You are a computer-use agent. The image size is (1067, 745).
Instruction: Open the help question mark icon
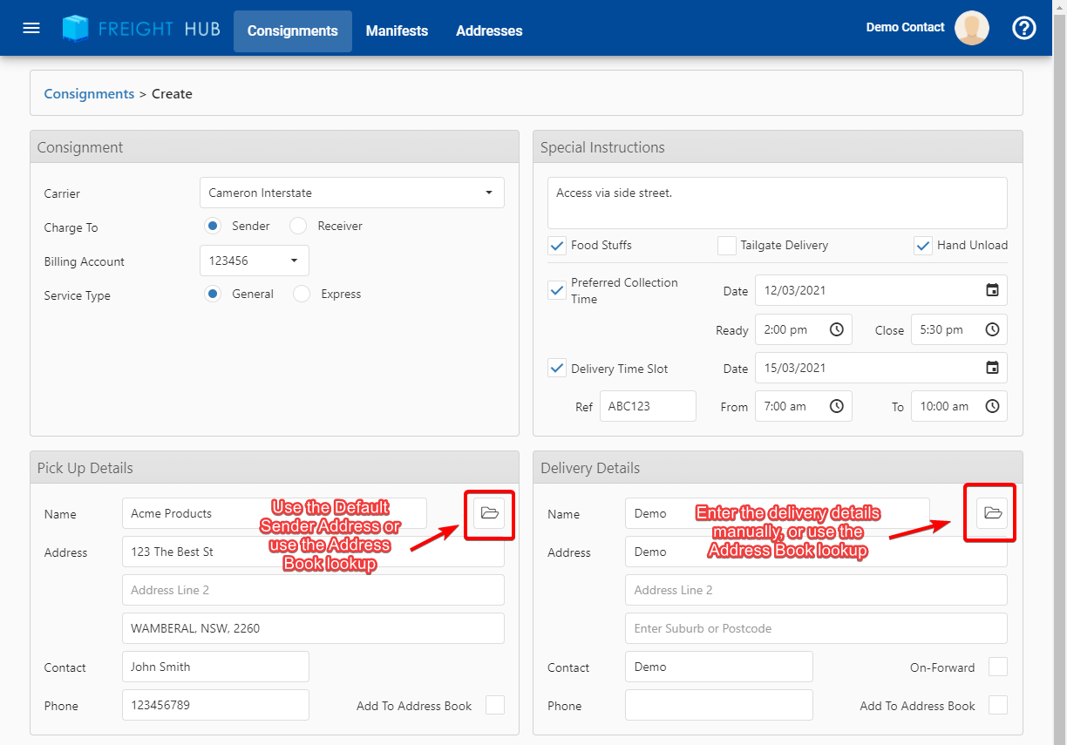click(1024, 28)
